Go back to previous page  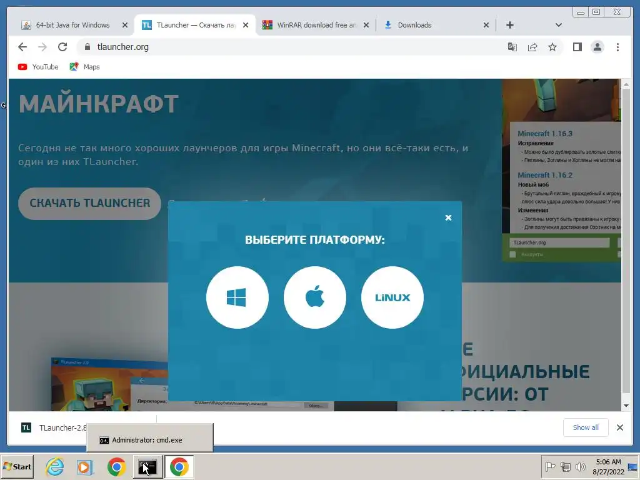22,47
